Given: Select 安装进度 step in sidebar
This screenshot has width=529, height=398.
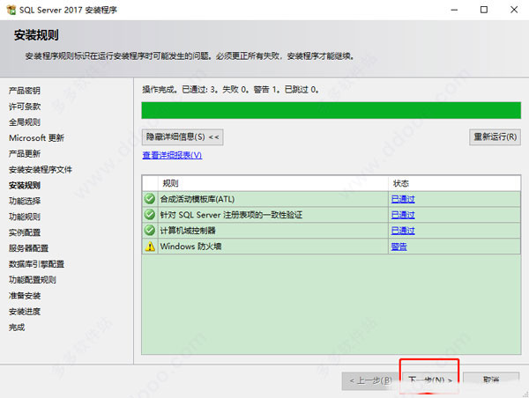Looking at the screenshot, I should 25,312.
